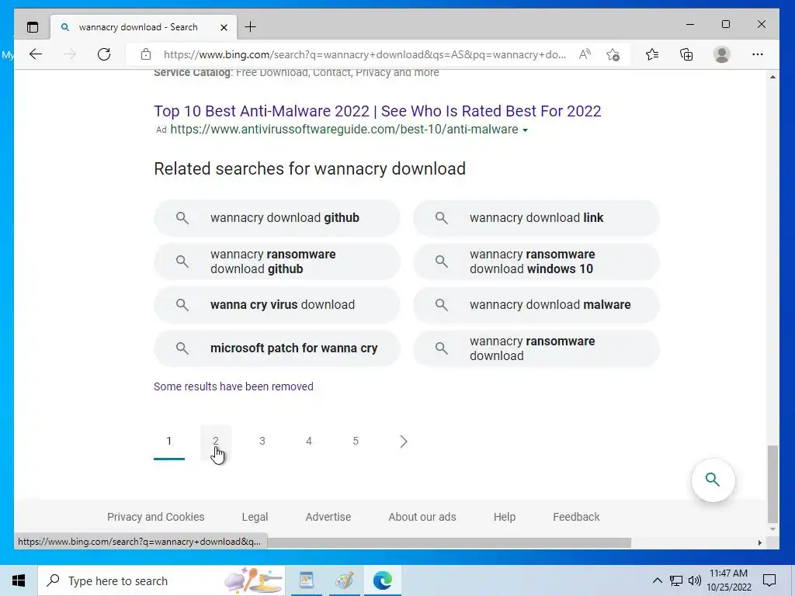Open network settings from the tray
Screen dimensions: 795x596
click(x=676, y=580)
